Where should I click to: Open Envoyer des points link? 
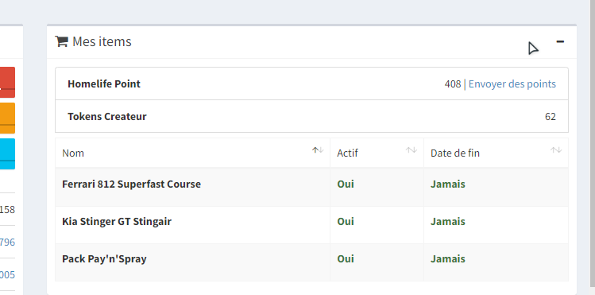pos(512,84)
